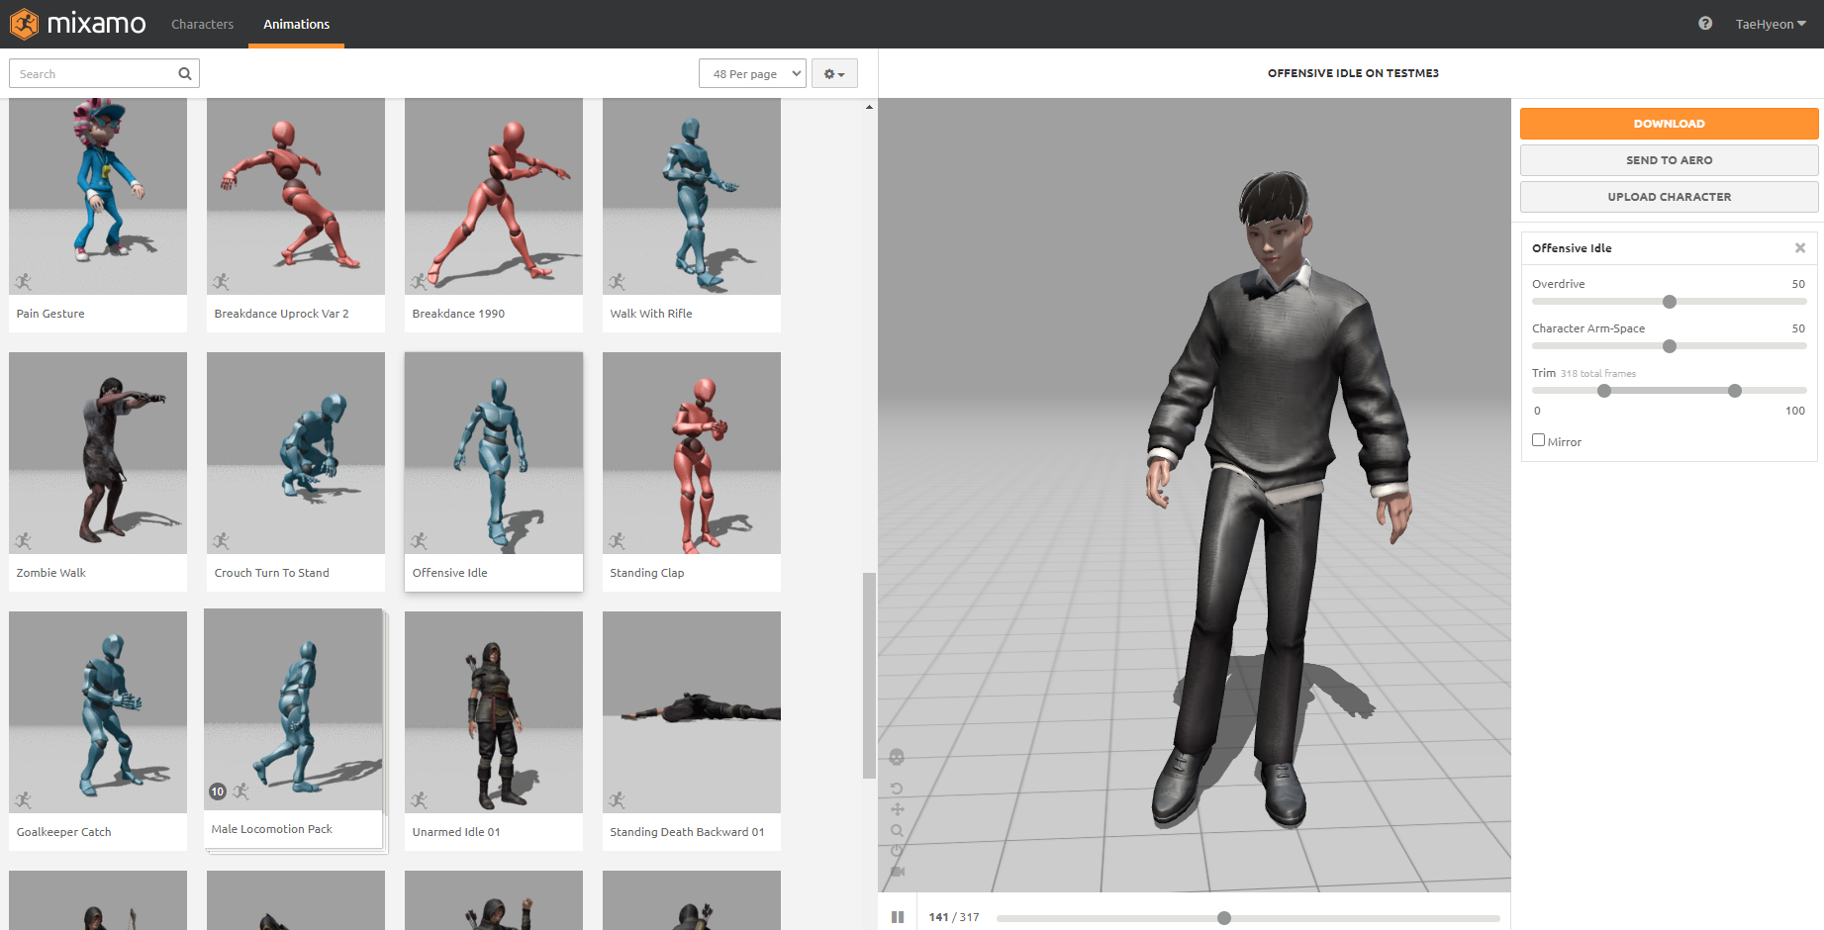Open the TaeHyeon account menu
Screen dimensions: 1824x930
point(1771,24)
